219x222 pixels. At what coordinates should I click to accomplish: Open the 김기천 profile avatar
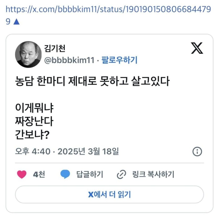pos(28,54)
